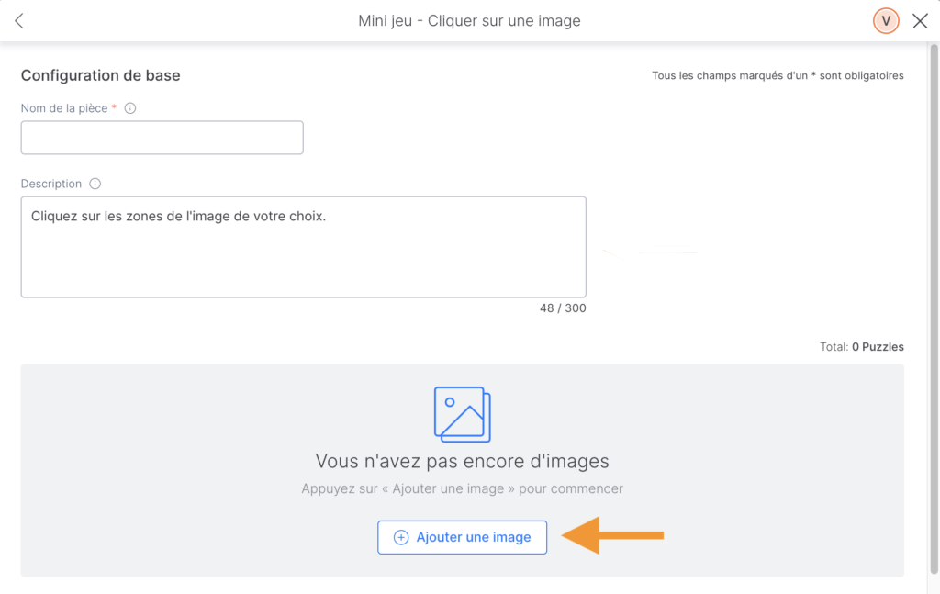Click the title "Mini jeu - Cliquer sur une image"
The width and height of the screenshot is (940, 594).
click(469, 21)
